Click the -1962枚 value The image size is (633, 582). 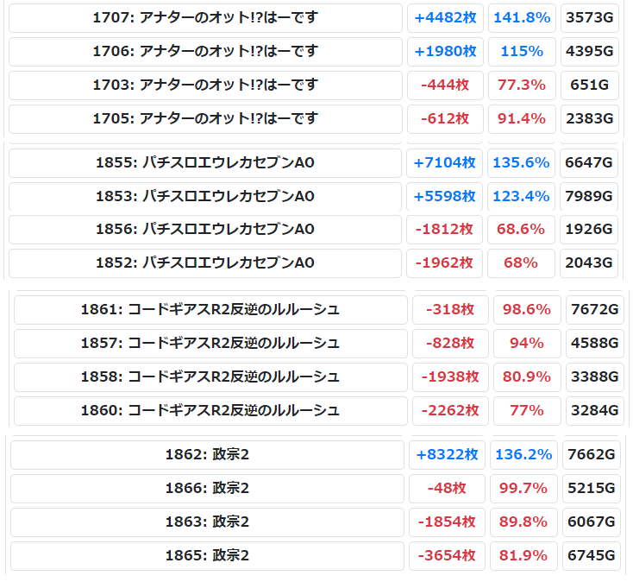444,263
